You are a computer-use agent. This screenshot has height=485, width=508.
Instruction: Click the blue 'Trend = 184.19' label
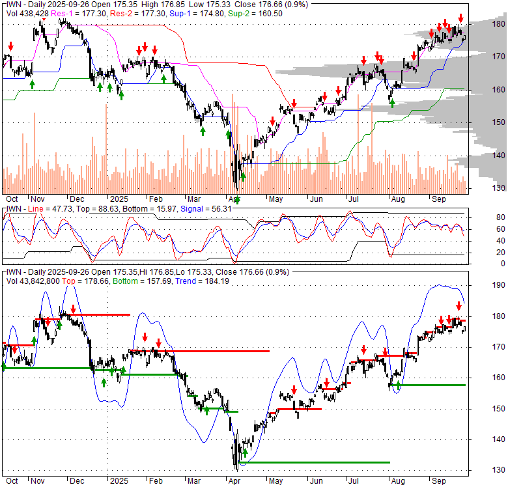pos(202,281)
